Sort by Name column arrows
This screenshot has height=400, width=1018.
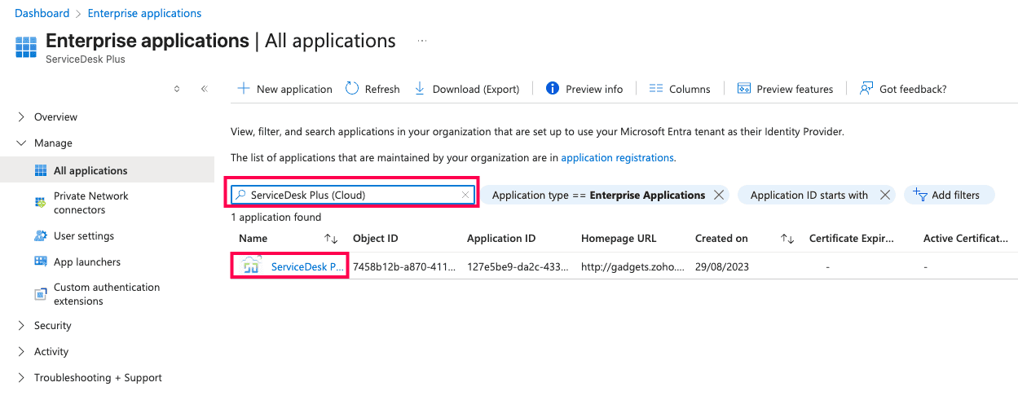pyautogui.click(x=331, y=239)
